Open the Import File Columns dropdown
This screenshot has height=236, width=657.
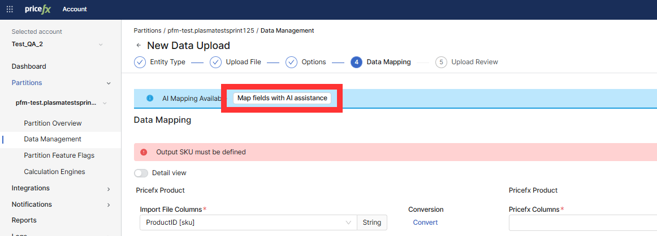pos(348,222)
